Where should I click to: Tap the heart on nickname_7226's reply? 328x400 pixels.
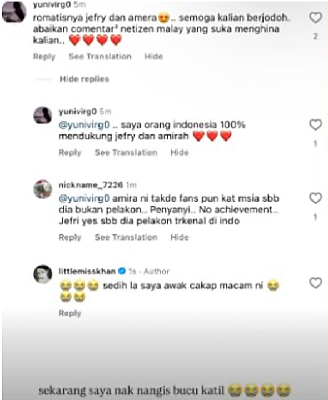pyautogui.click(x=316, y=198)
